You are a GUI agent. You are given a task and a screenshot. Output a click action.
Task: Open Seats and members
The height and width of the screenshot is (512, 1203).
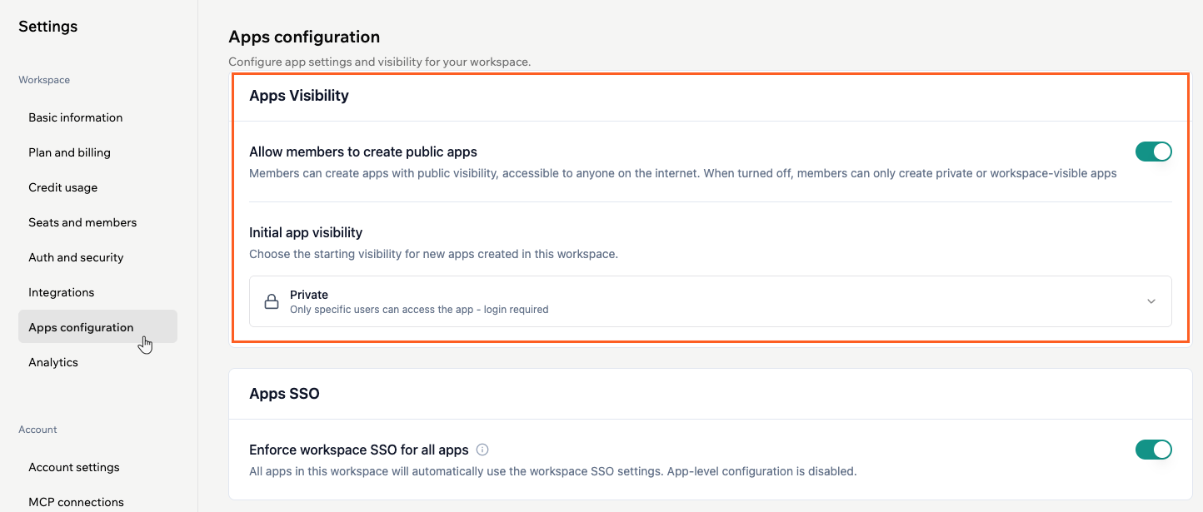coord(82,222)
